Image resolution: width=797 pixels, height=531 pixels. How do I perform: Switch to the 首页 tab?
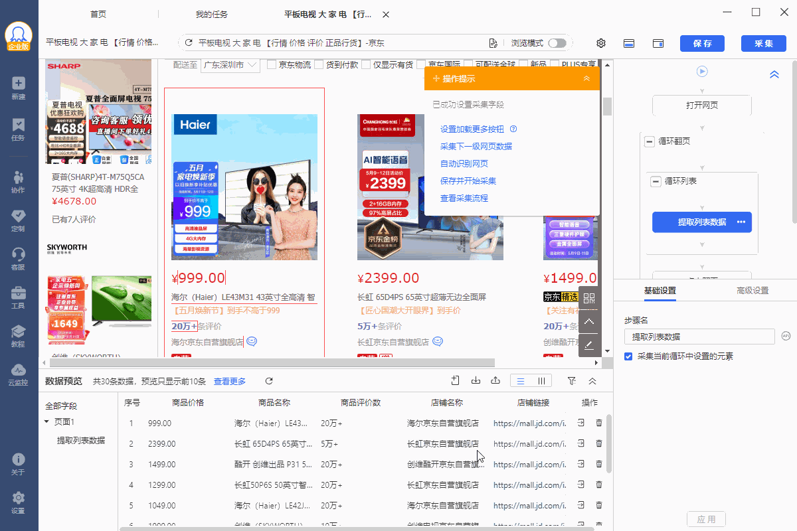pos(98,15)
